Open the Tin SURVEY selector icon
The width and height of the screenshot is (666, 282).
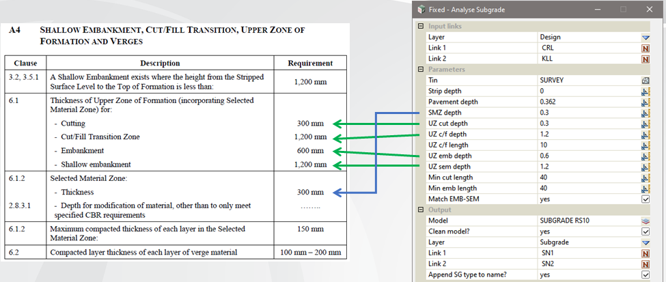pyautogui.click(x=645, y=80)
